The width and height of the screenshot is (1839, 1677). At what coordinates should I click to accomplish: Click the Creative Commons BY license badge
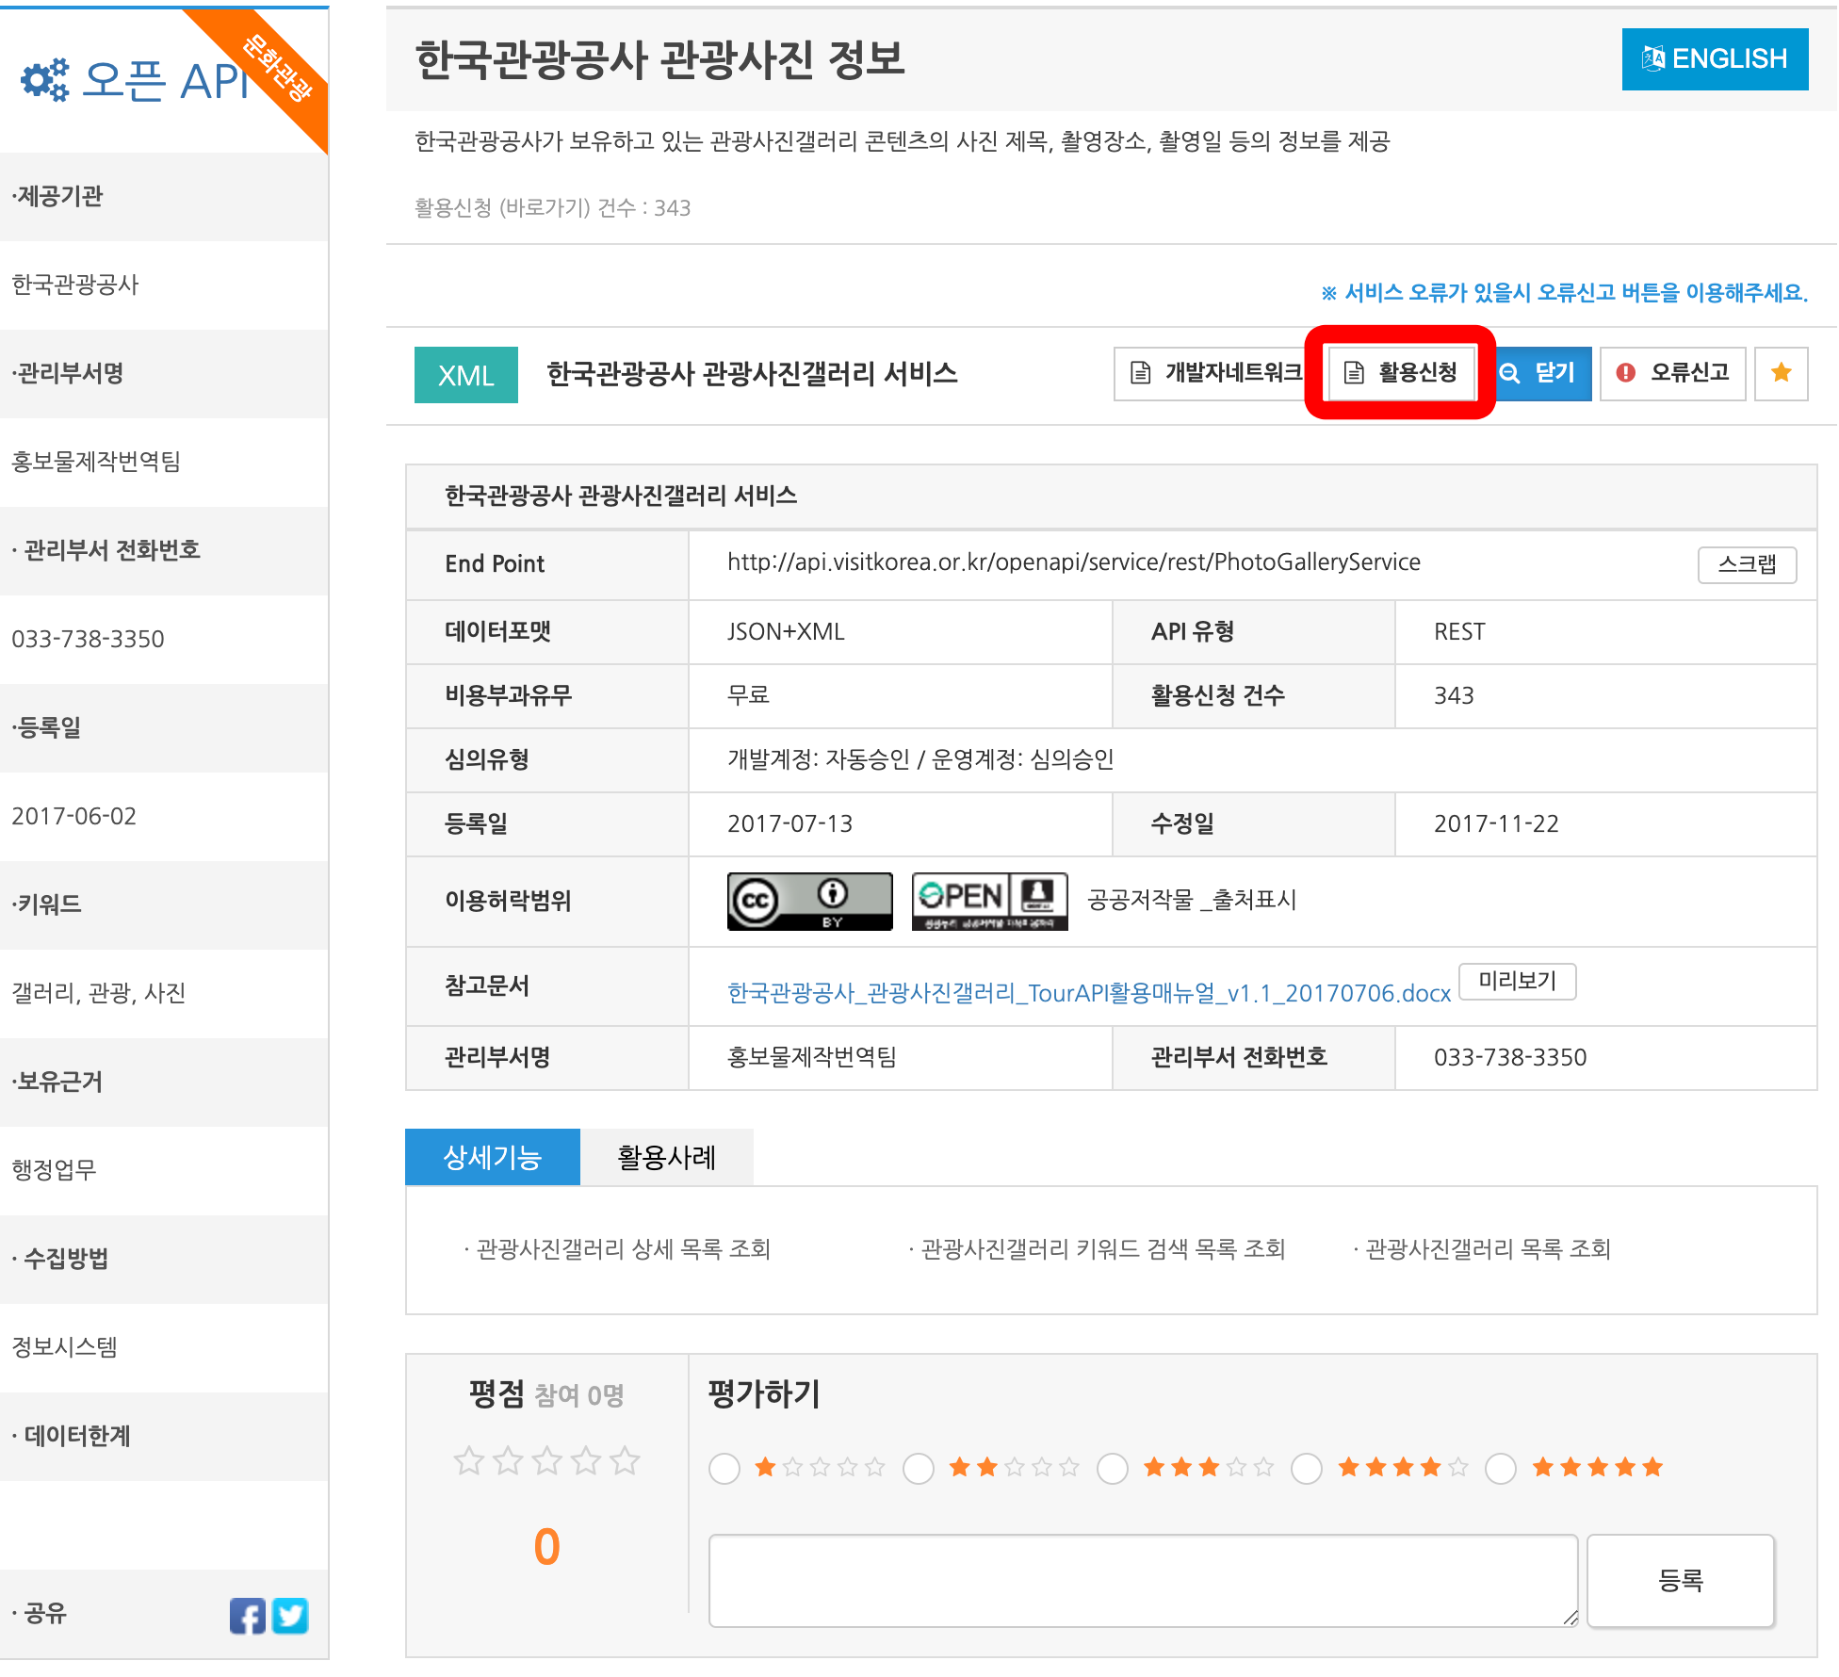809,901
